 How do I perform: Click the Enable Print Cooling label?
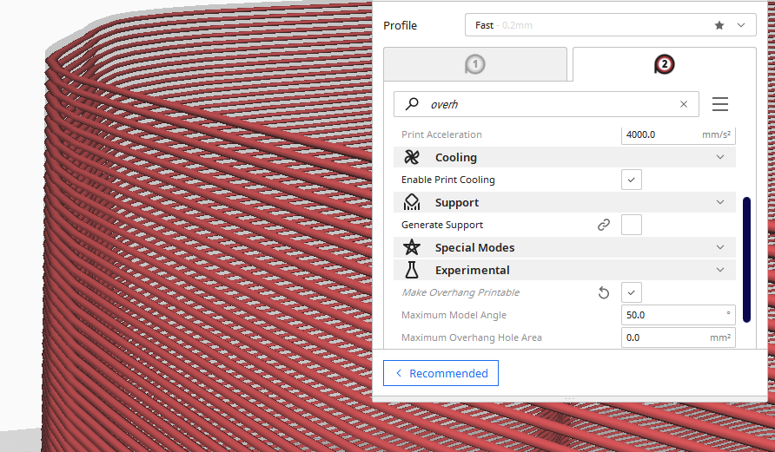(x=448, y=180)
